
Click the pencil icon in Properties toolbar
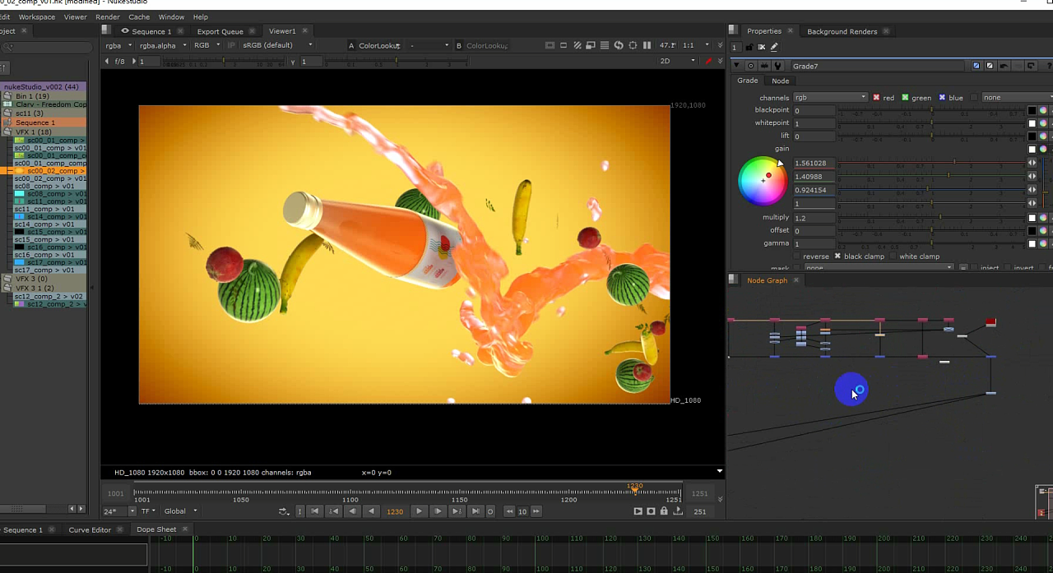tap(774, 48)
